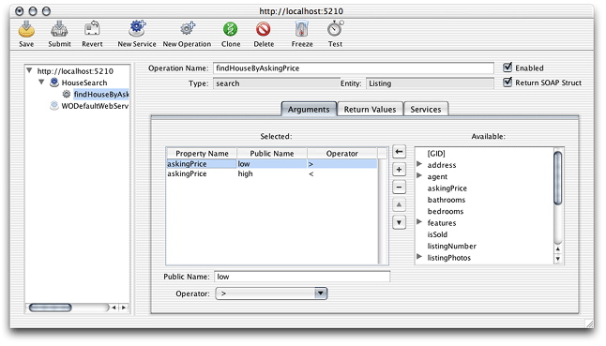The height and width of the screenshot is (346, 606).
Task: Toggle the Return SOAP Struct checkbox
Action: [x=508, y=83]
